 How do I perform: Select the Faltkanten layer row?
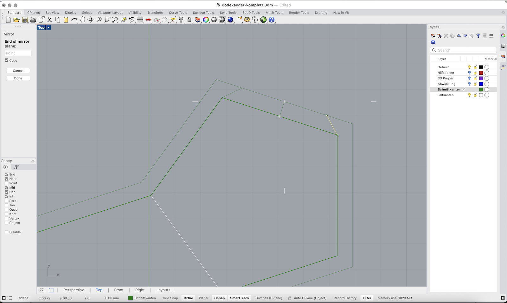click(x=463, y=95)
